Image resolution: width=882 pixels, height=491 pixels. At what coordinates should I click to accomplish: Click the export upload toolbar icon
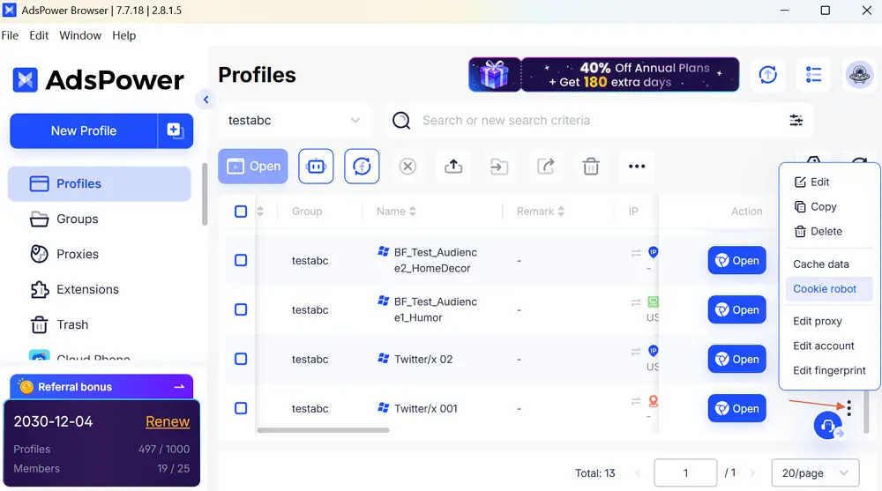(x=453, y=166)
